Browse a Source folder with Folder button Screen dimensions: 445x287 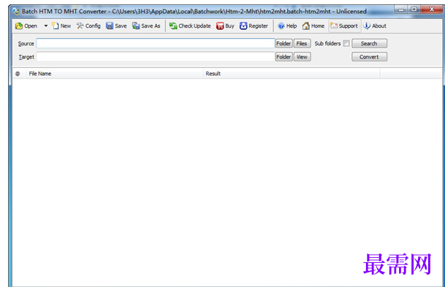(x=284, y=43)
